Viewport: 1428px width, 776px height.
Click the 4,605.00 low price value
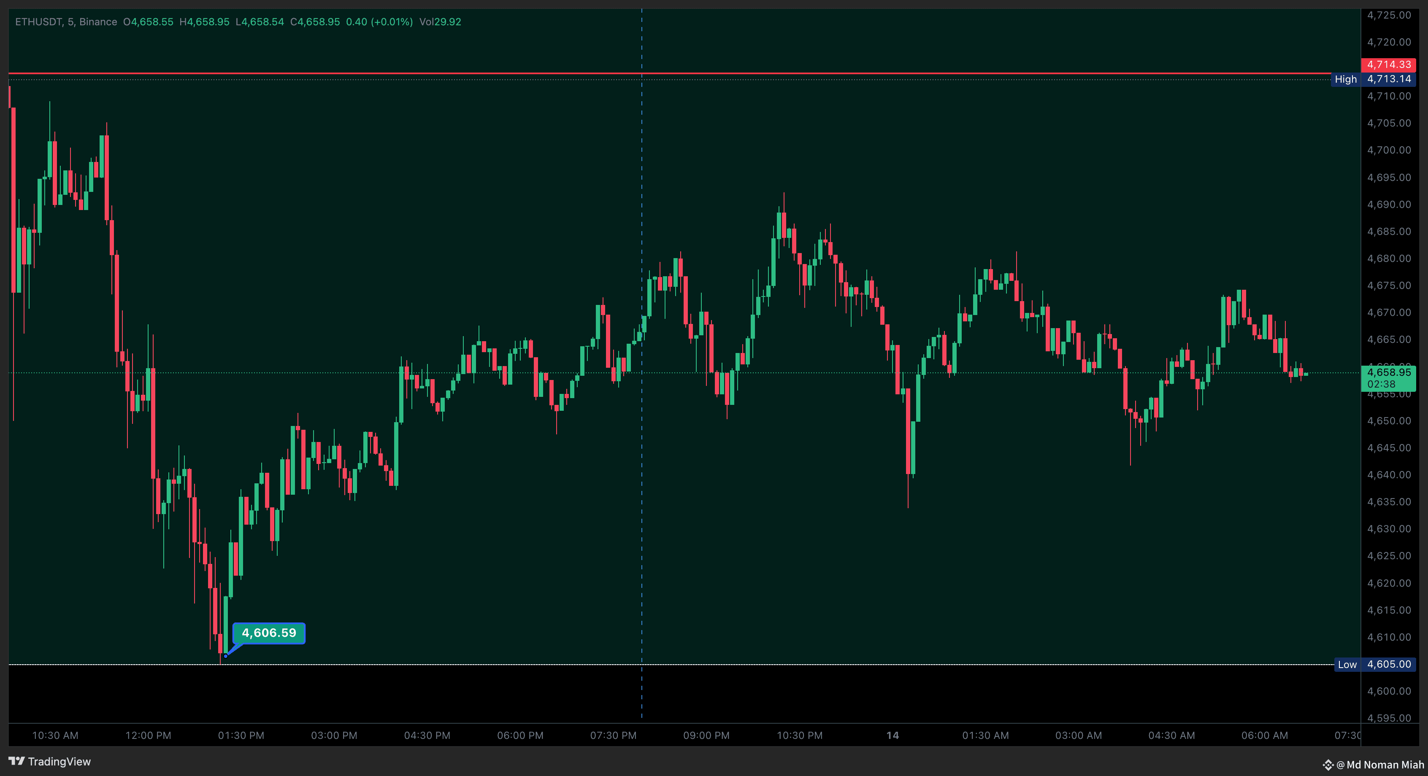coord(1389,665)
